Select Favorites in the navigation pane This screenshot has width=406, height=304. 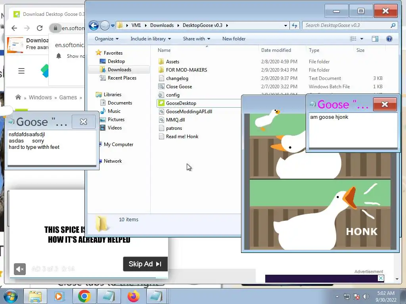coord(113,53)
